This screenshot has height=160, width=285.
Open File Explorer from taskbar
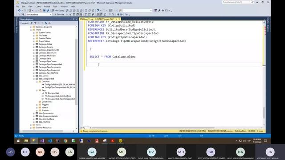26,141
